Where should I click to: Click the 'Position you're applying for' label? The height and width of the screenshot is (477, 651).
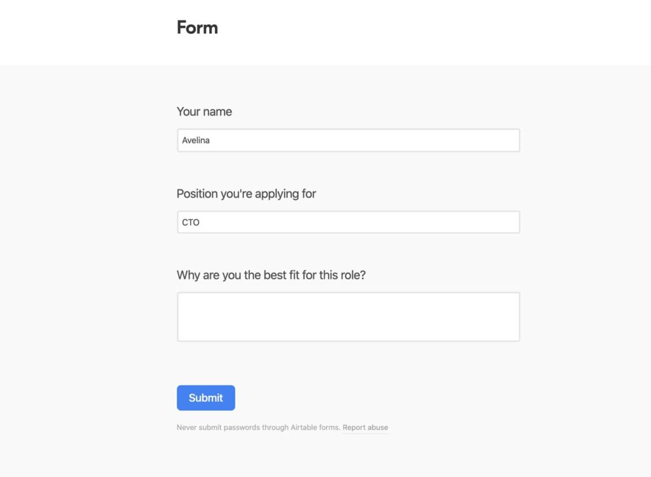pos(246,193)
